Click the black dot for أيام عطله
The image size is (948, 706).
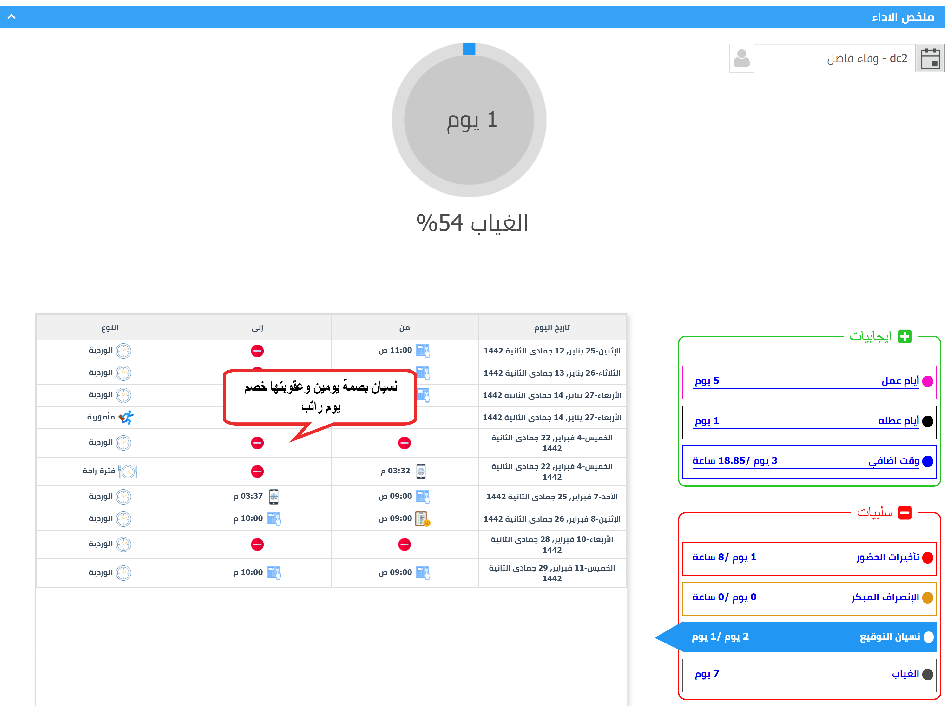tap(927, 421)
